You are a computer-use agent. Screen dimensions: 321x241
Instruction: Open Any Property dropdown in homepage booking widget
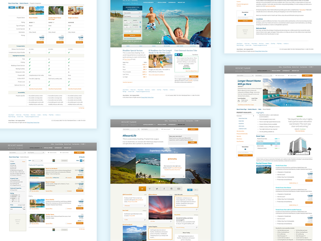(132, 16)
